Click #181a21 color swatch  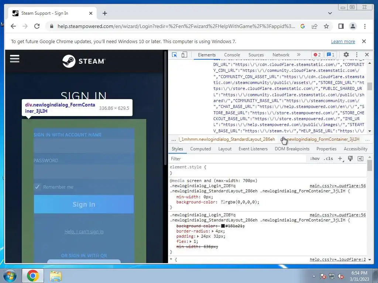tap(223, 226)
